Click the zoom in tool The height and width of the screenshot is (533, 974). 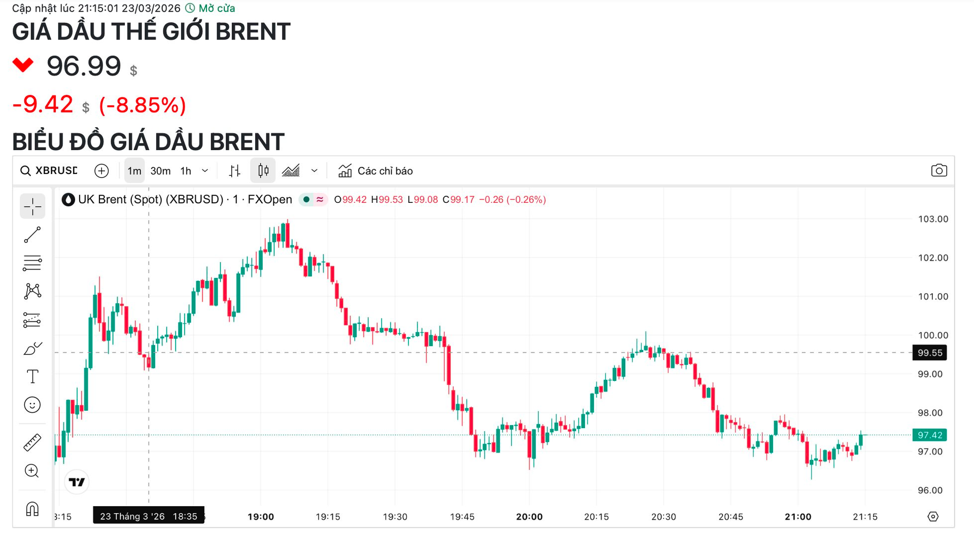32,471
